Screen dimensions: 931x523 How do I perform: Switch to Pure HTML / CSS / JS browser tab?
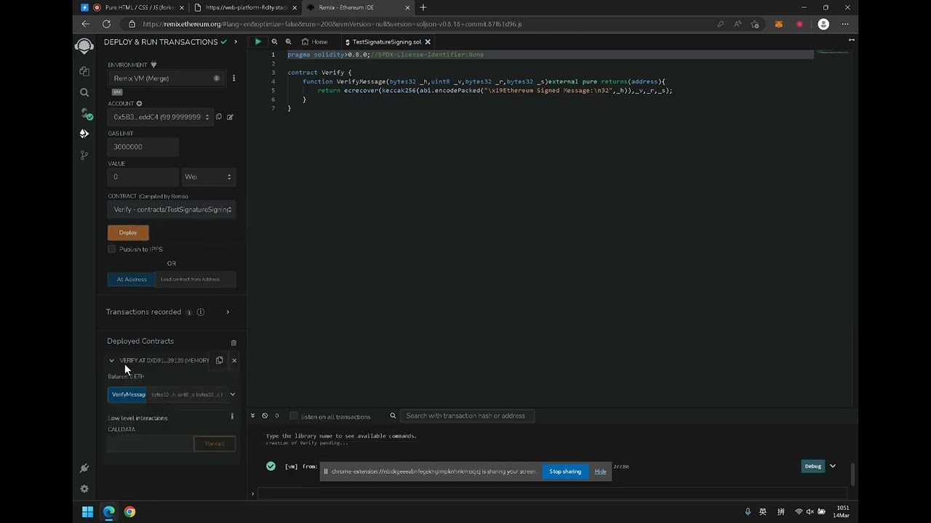click(139, 7)
